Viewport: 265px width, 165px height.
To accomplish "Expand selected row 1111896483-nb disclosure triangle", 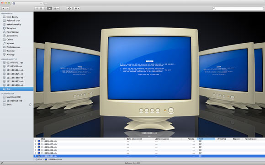I will 36,156.
